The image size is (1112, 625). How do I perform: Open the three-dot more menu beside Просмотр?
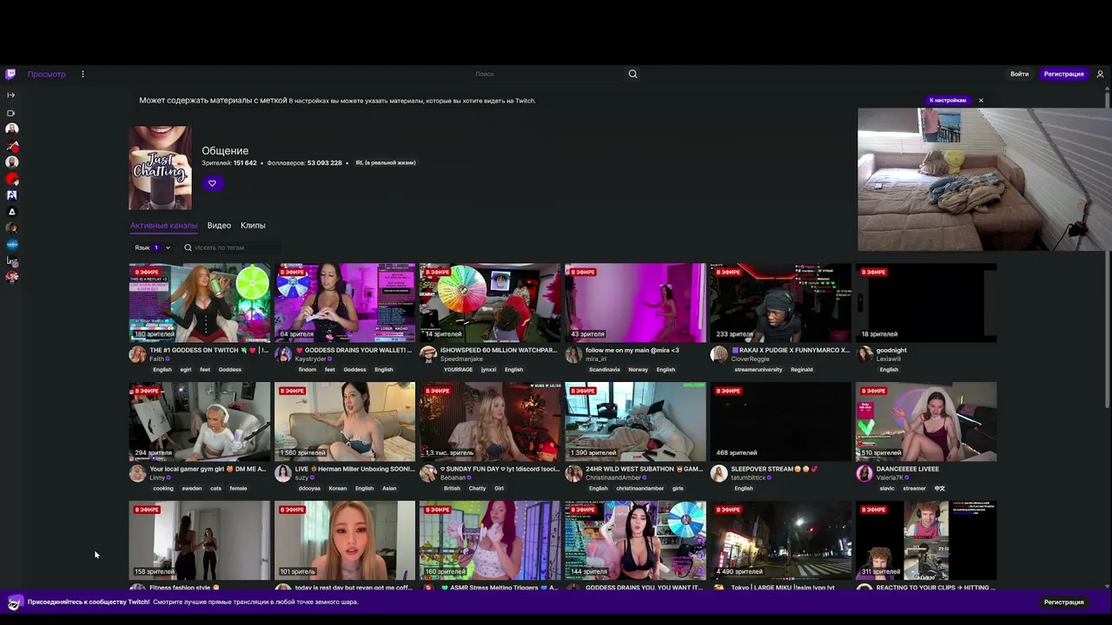pos(83,74)
